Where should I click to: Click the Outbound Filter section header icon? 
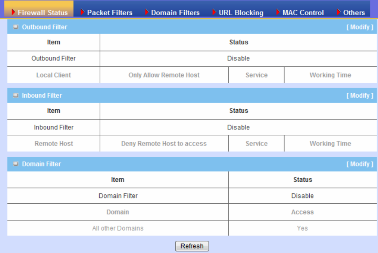pos(16,27)
